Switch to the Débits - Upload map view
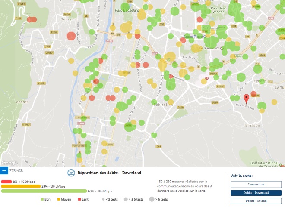The image size is (285, 210). point(256,201)
